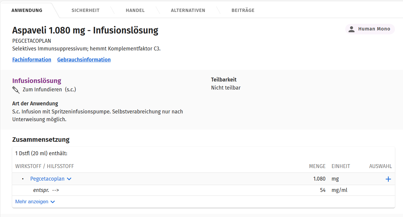Click the plus icon for Pegcetacoplan
Screen dimensions: 403x217
coord(388,179)
